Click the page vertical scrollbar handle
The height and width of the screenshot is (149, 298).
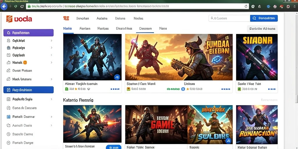[297, 99]
